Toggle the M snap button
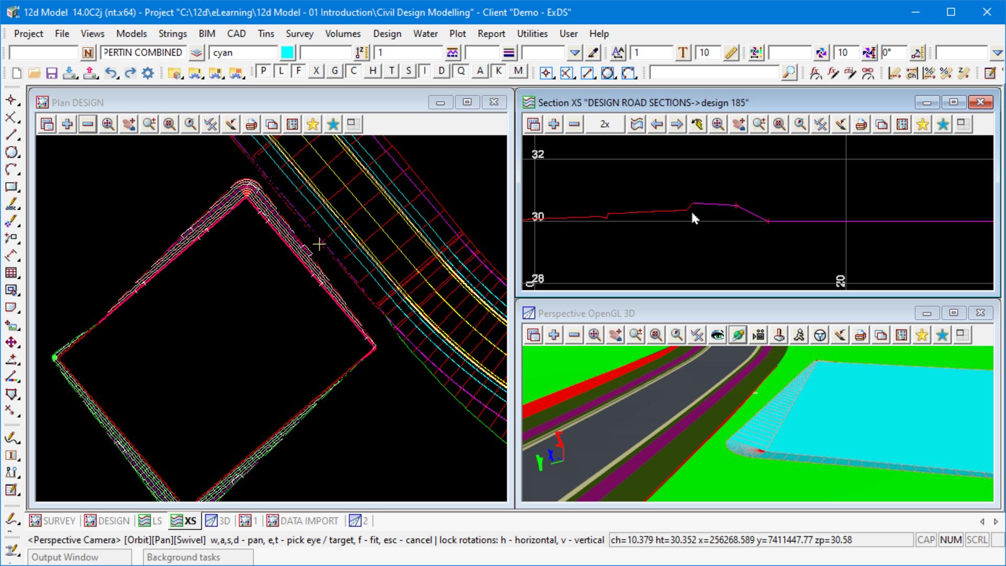 click(x=518, y=71)
